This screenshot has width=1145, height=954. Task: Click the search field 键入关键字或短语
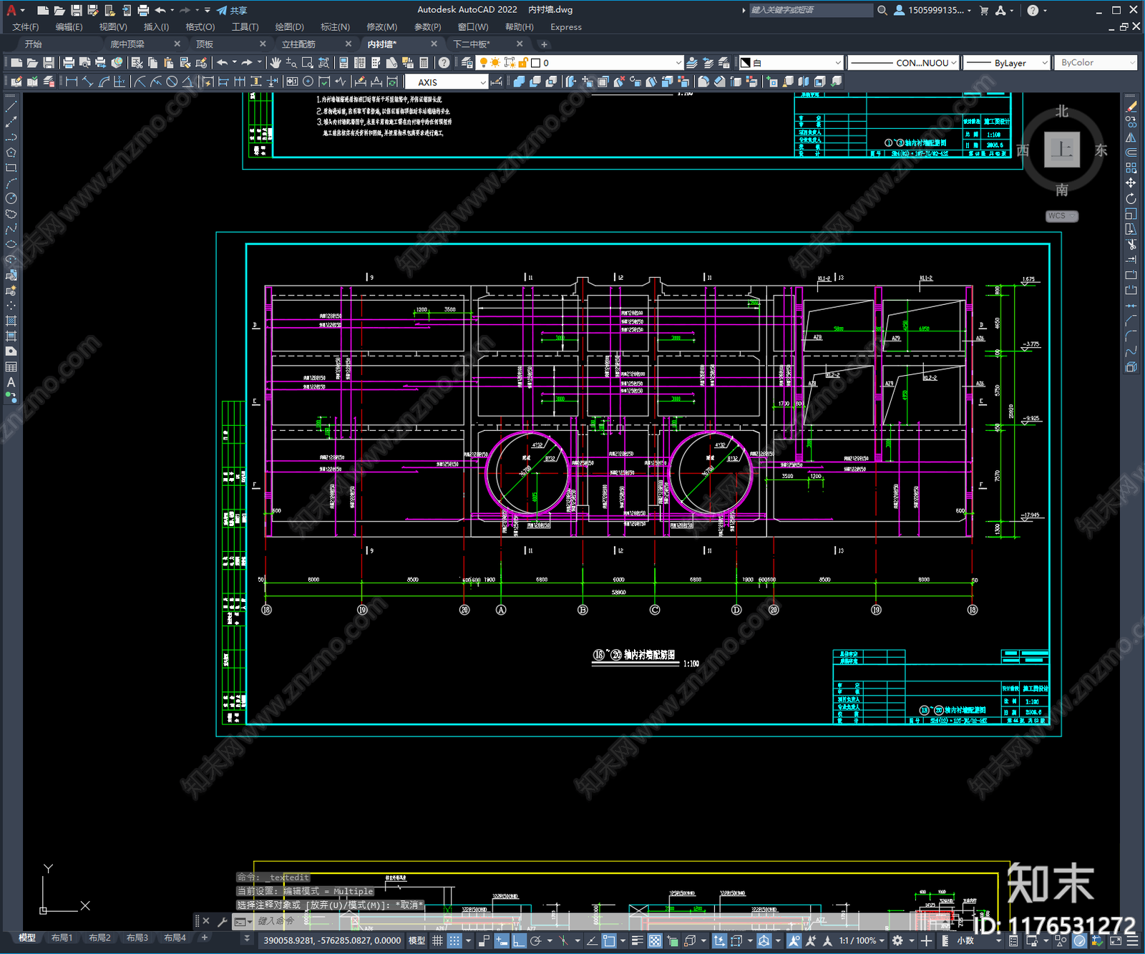coord(810,10)
